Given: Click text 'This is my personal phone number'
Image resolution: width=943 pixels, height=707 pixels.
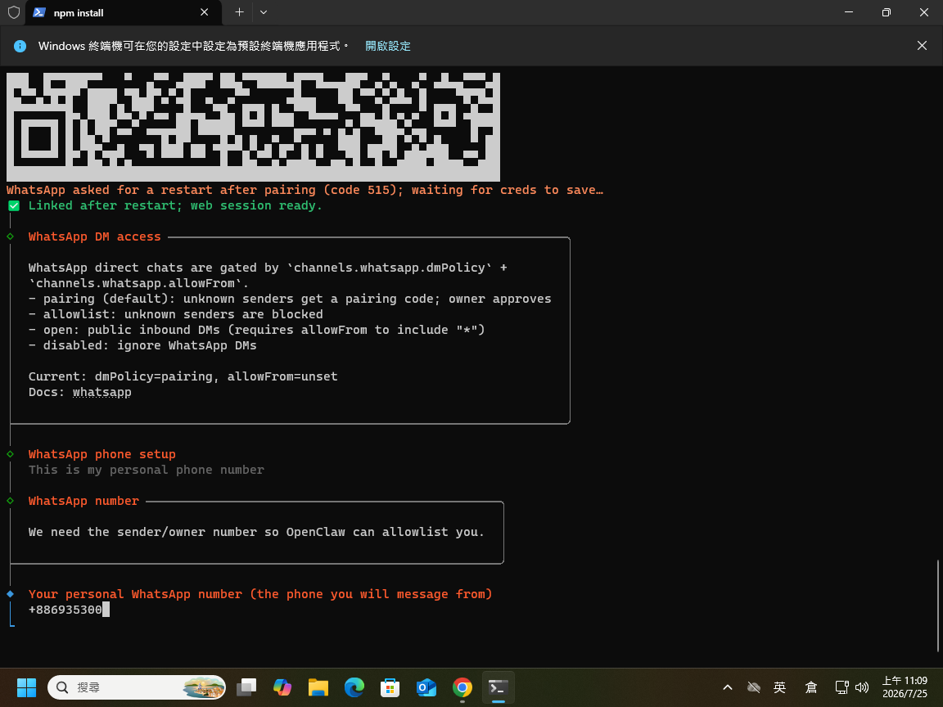Looking at the screenshot, I should [x=147, y=471].
